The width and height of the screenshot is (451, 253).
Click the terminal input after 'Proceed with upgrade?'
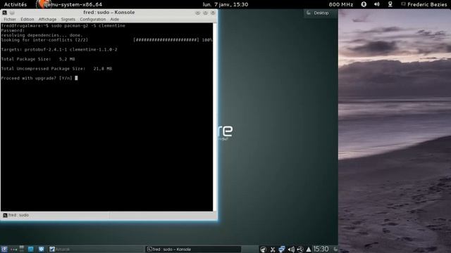point(76,78)
